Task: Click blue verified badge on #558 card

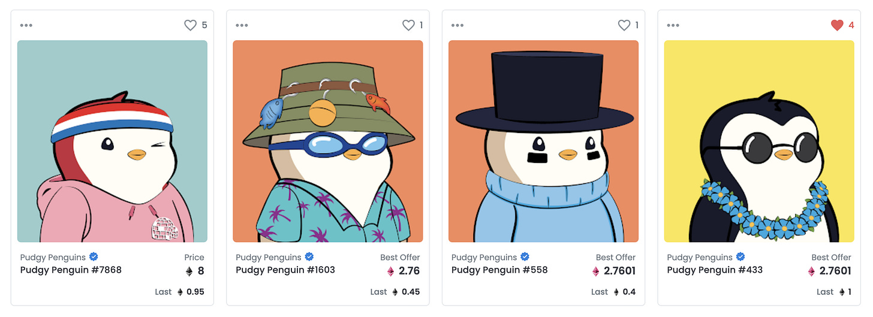Action: [525, 256]
